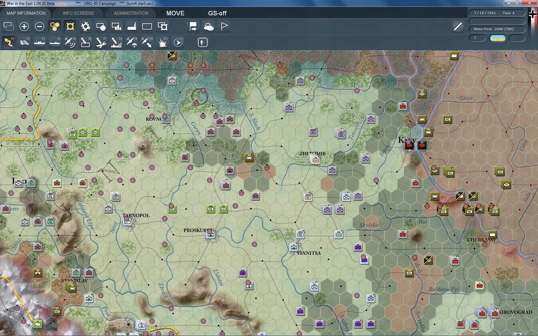Click the factory icon in toolbar

132,26
